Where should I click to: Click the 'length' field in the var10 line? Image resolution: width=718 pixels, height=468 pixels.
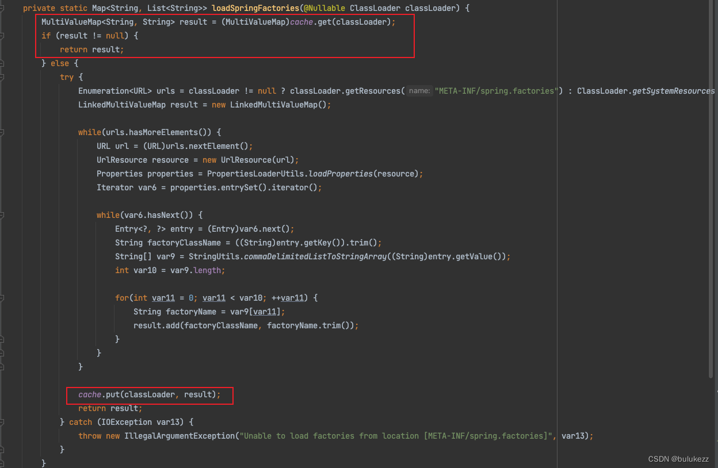click(x=207, y=270)
